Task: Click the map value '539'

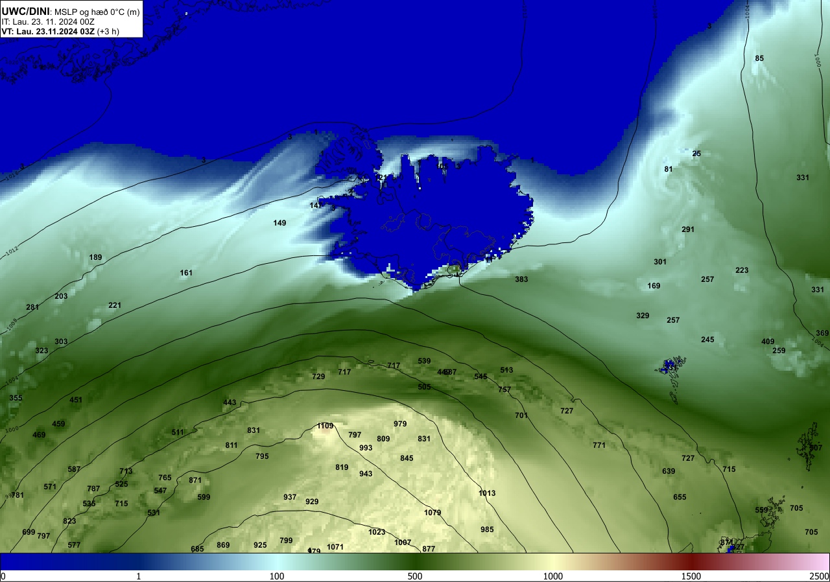Action: 424,361
